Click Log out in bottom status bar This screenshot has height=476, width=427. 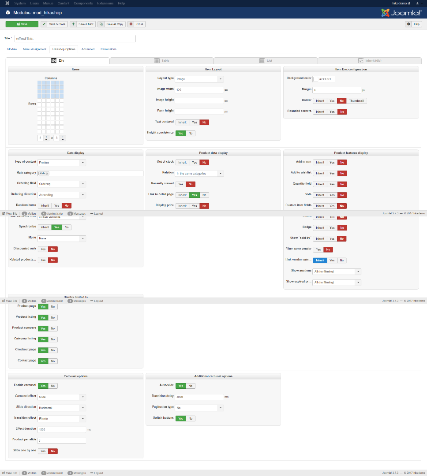[x=97, y=473]
